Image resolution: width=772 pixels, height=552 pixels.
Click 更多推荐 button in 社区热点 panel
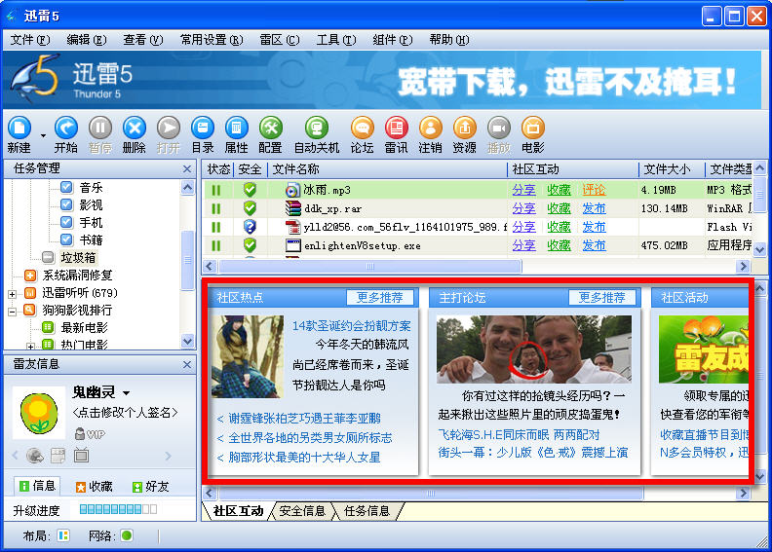coord(379,297)
